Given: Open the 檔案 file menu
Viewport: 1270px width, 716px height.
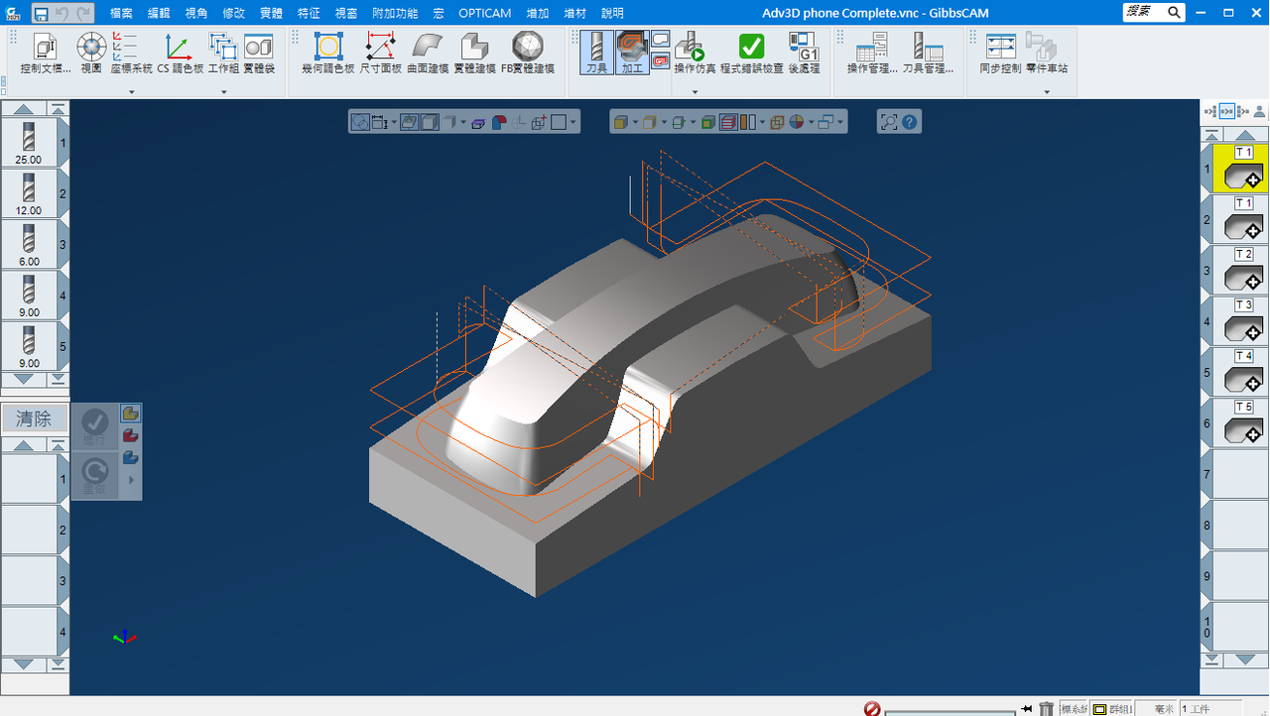Looking at the screenshot, I should click(121, 13).
